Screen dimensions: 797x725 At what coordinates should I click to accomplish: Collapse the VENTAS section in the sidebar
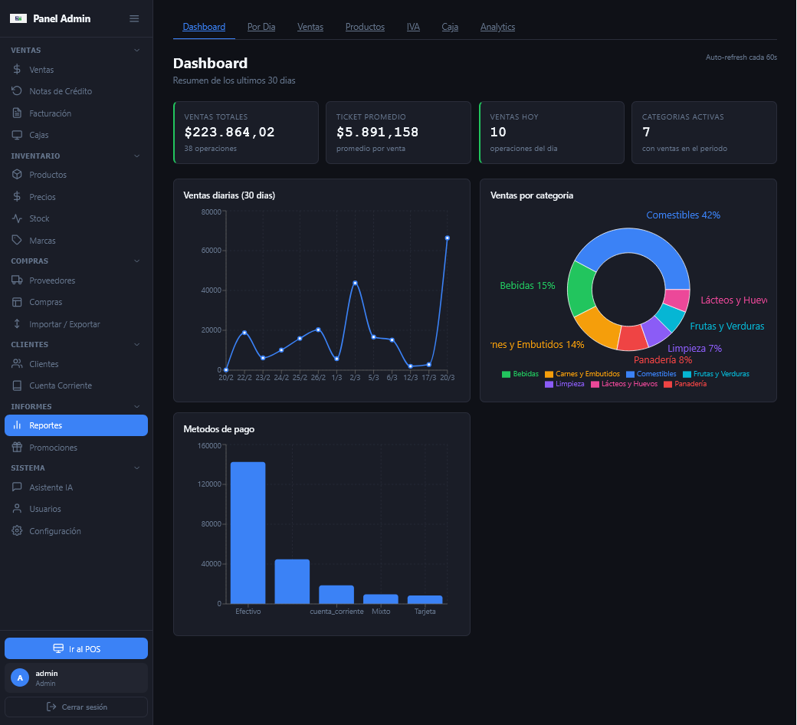(136, 50)
